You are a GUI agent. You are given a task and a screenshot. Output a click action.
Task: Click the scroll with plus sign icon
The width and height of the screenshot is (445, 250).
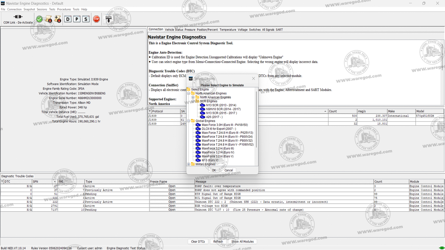(x=58, y=19)
